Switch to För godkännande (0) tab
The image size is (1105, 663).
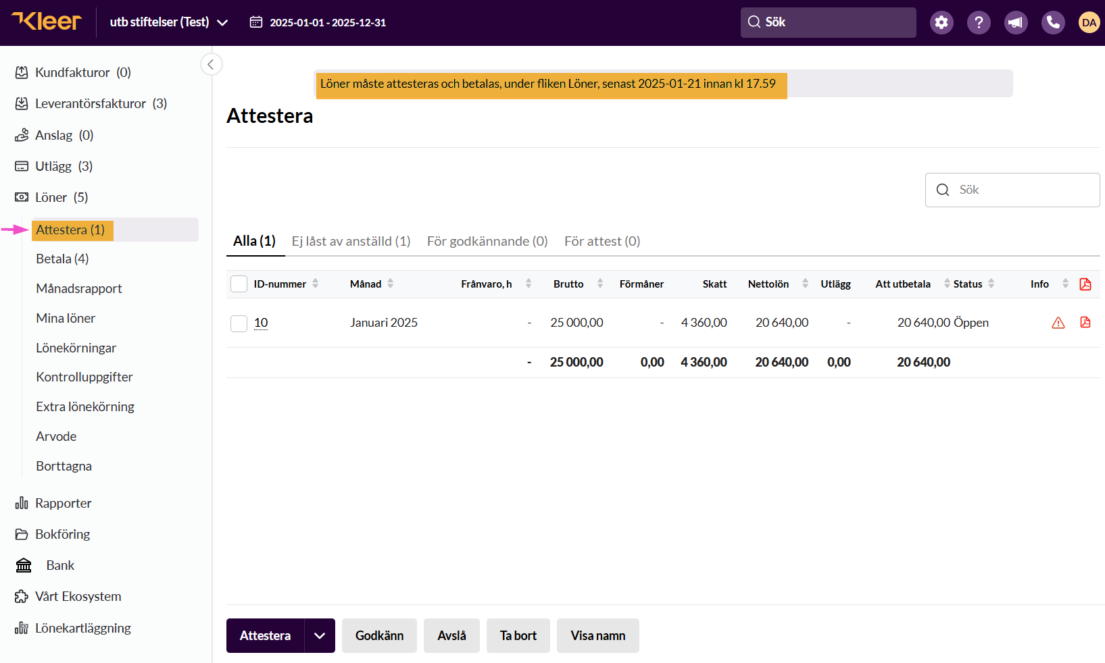click(487, 241)
